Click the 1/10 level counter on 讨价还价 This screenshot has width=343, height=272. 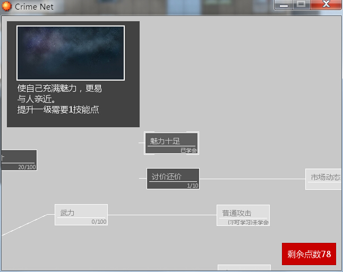tap(193, 186)
